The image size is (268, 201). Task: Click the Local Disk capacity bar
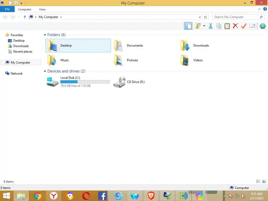85,82
